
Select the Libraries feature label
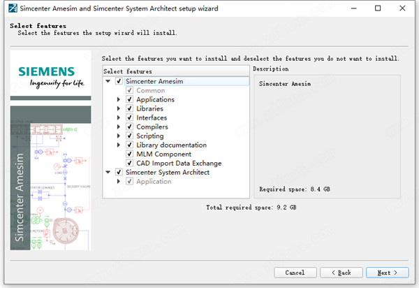149,108
